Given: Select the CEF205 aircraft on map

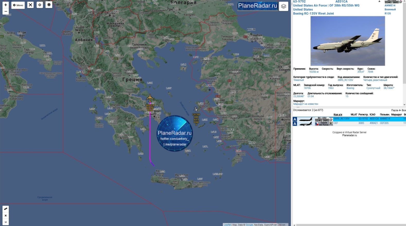Looking at the screenshot, I should point(196,109).
